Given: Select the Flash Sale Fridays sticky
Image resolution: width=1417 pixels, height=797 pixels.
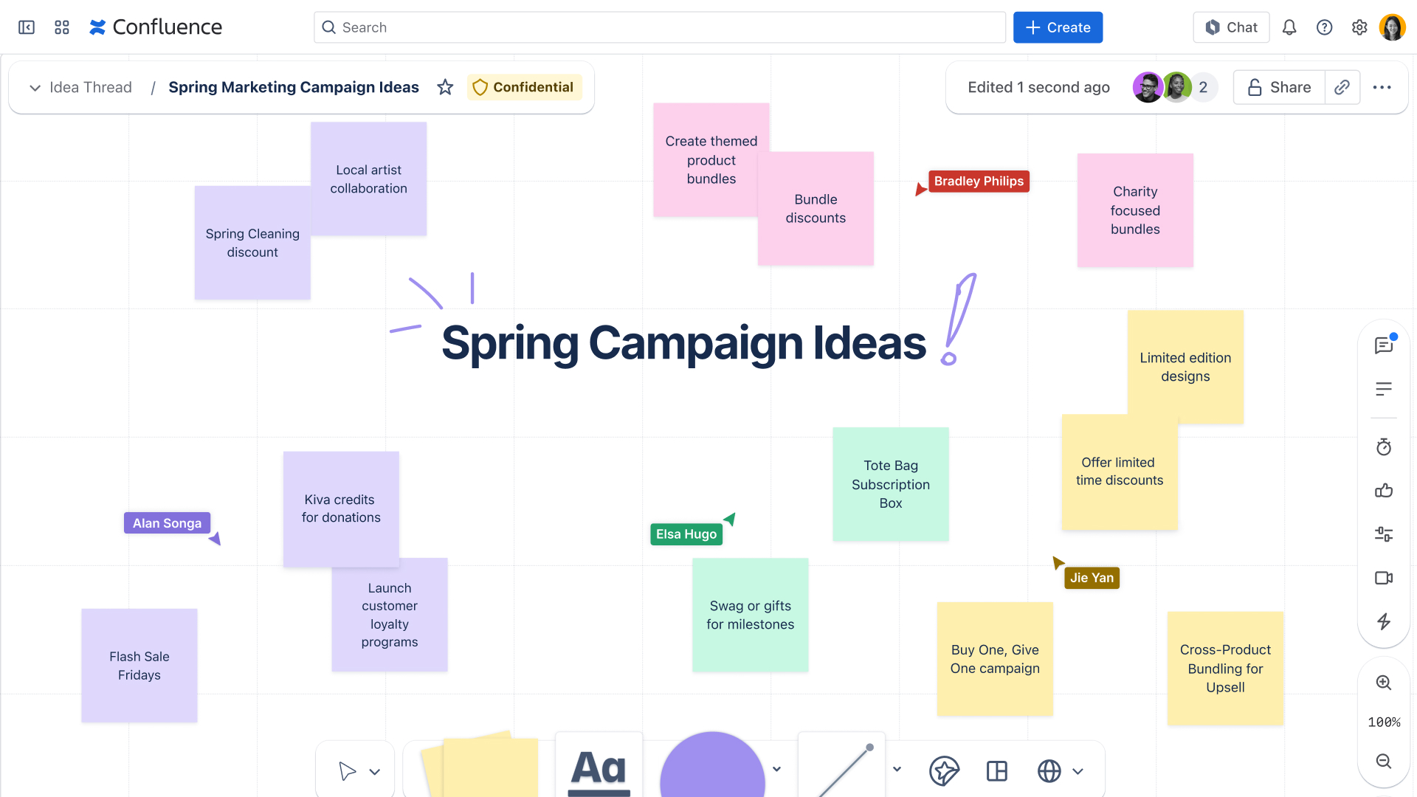Looking at the screenshot, I should coord(139,666).
